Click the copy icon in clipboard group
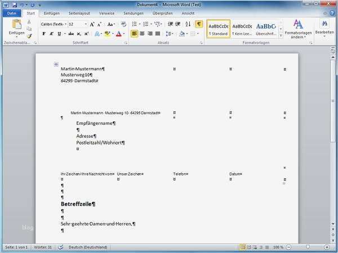This screenshot has width=338, height=253. coord(29,29)
